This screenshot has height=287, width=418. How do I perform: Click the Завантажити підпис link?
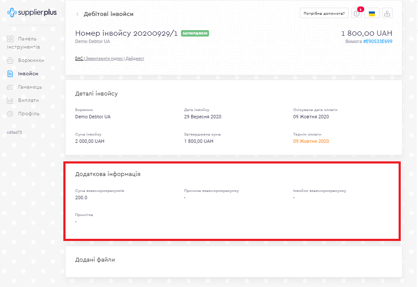coord(104,59)
